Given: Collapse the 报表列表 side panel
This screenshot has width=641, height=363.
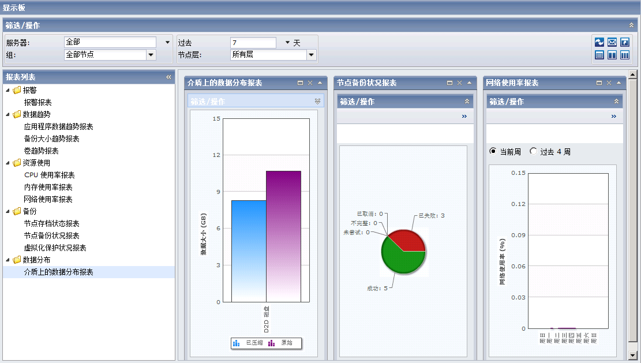Looking at the screenshot, I should point(168,77).
